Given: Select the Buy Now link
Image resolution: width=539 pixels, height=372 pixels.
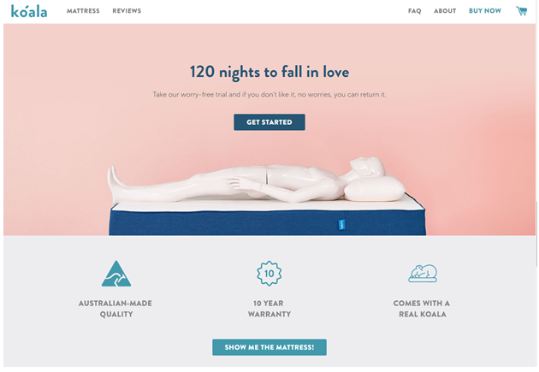Looking at the screenshot, I should [x=485, y=11].
